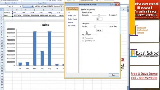Select cell E2 with value 39531345
The image size is (160, 90).
(x=43, y=15)
